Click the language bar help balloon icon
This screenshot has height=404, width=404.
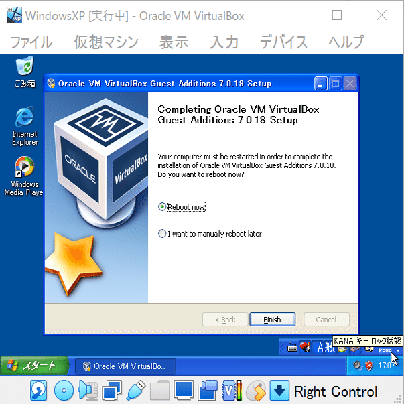pyautogui.click(x=369, y=349)
